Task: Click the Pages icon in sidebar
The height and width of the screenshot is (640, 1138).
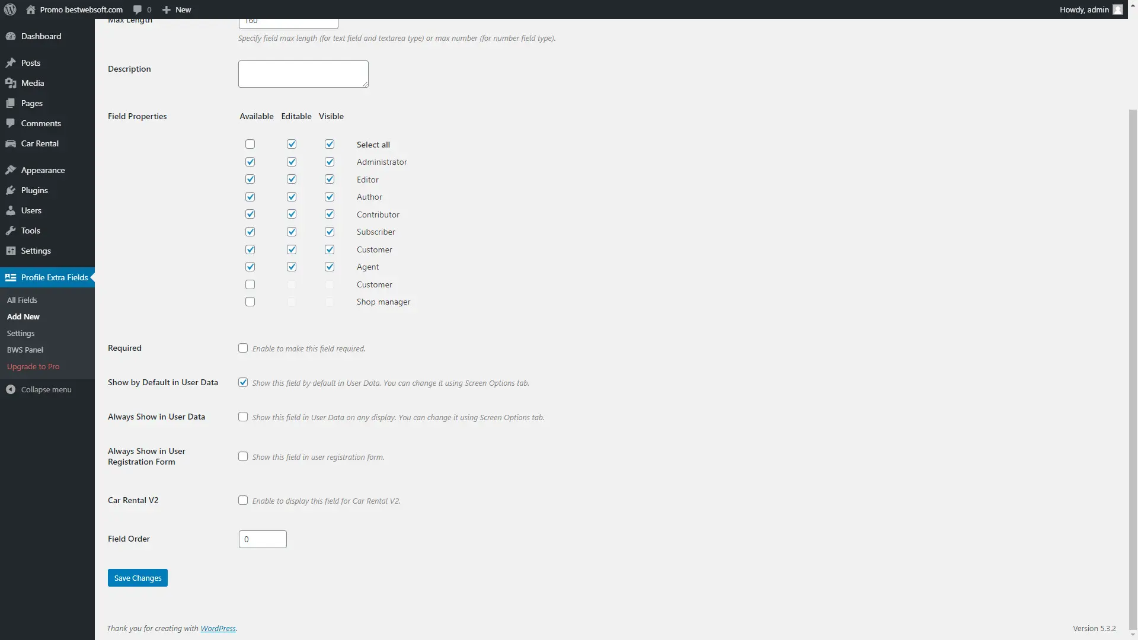Action: click(x=11, y=103)
